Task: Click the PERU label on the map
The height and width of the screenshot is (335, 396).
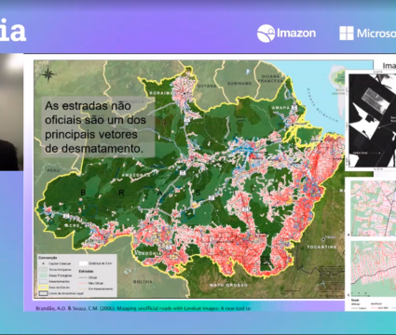Action: pyautogui.click(x=54, y=171)
